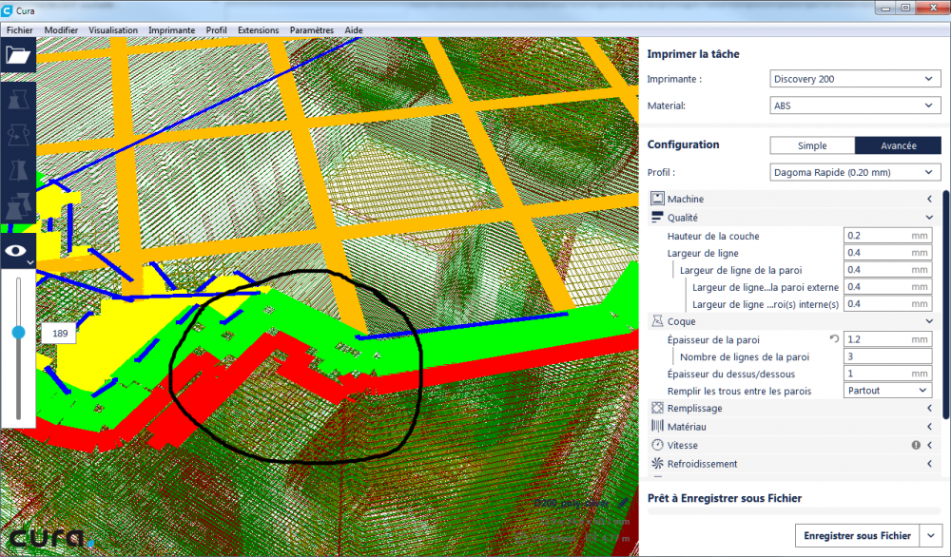Screen dimensions: 951x557
Task: Collapse the Coque section chevron
Action: coord(929,321)
